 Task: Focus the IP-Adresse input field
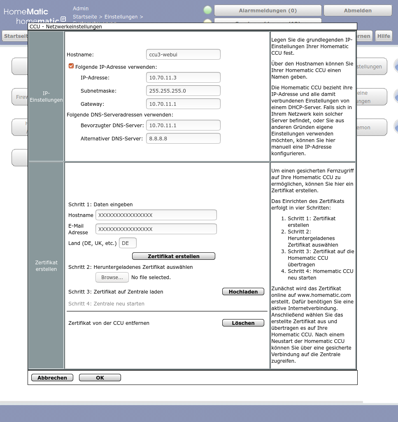click(183, 77)
